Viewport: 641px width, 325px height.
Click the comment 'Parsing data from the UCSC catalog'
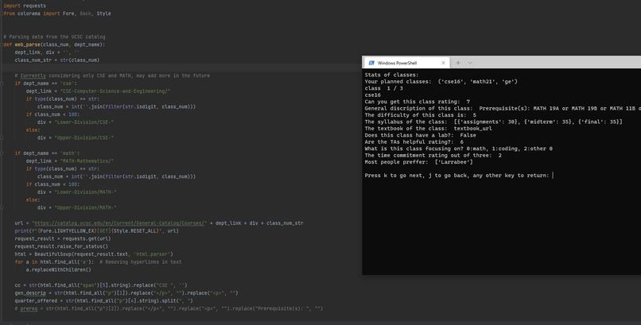pos(54,37)
